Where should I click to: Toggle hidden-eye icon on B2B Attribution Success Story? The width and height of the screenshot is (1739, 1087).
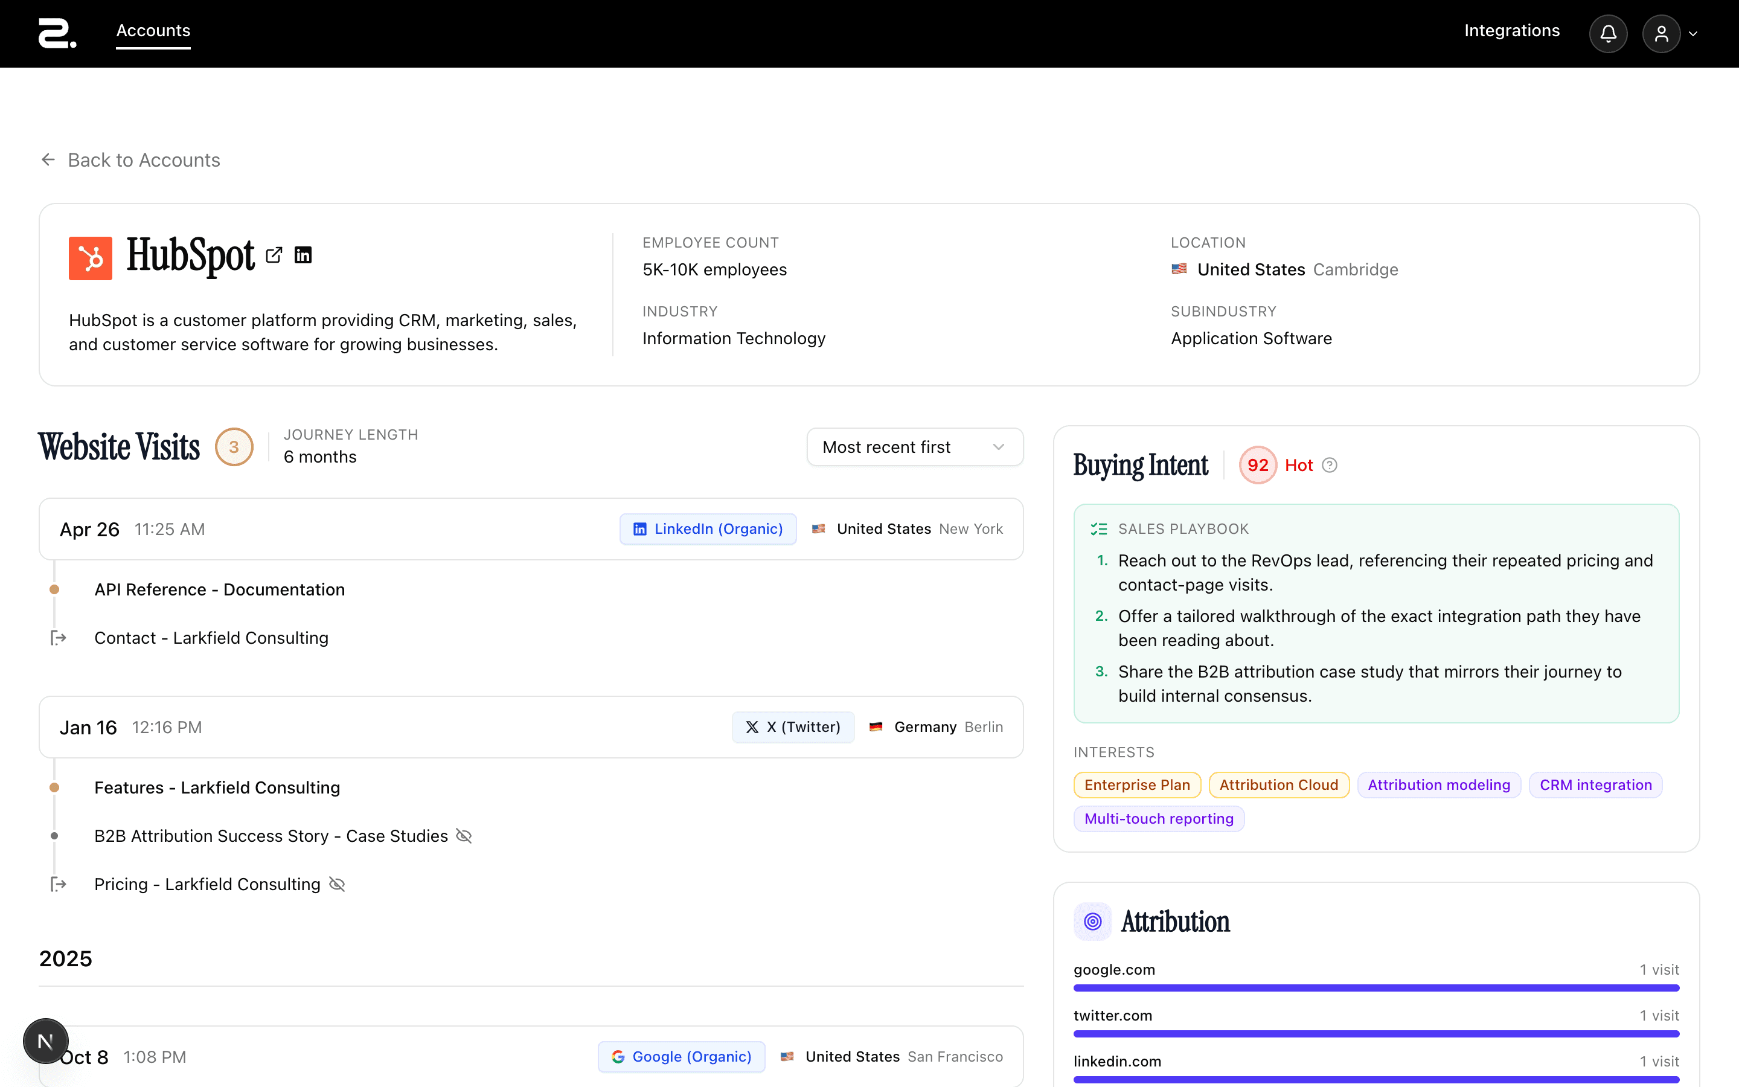[464, 835]
